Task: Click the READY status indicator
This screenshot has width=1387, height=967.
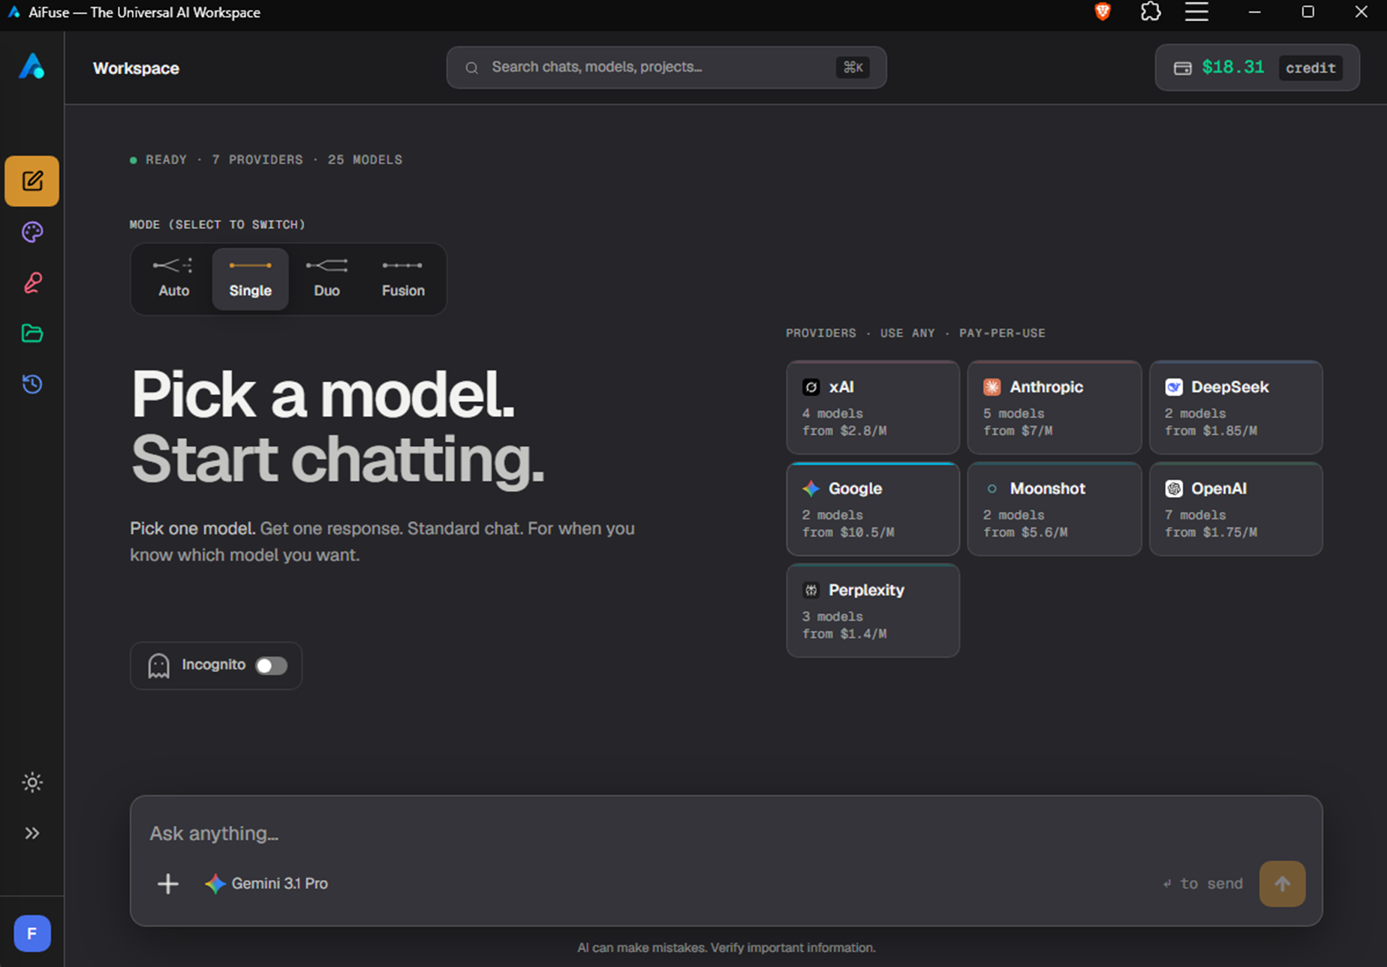Action: click(x=158, y=160)
